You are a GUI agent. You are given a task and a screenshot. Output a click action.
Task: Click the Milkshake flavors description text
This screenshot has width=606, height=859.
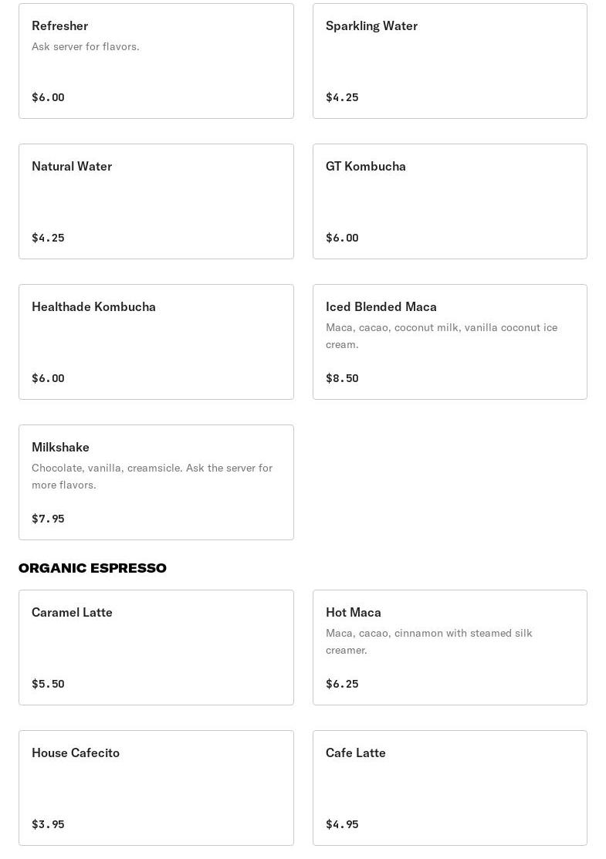pyautogui.click(x=152, y=476)
